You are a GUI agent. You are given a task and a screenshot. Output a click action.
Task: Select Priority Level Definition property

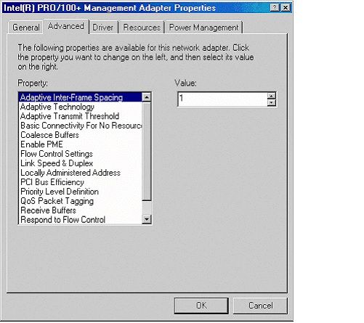pyautogui.click(x=81, y=192)
